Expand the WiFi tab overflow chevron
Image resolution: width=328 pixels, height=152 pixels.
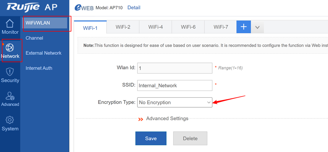[x=257, y=27]
